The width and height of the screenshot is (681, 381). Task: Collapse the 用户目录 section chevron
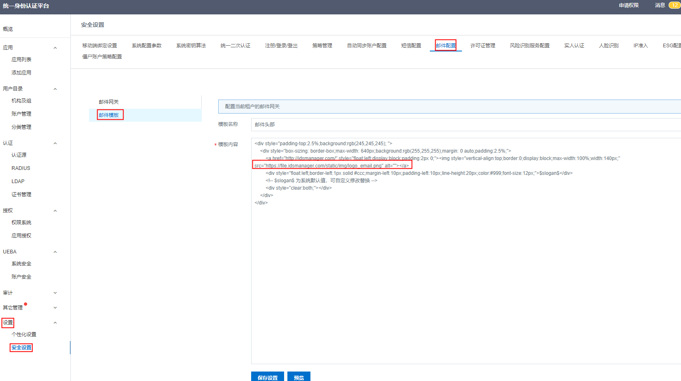click(55, 89)
